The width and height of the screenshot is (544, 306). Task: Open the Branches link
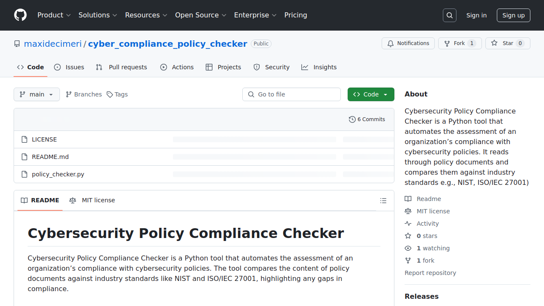[x=84, y=94]
